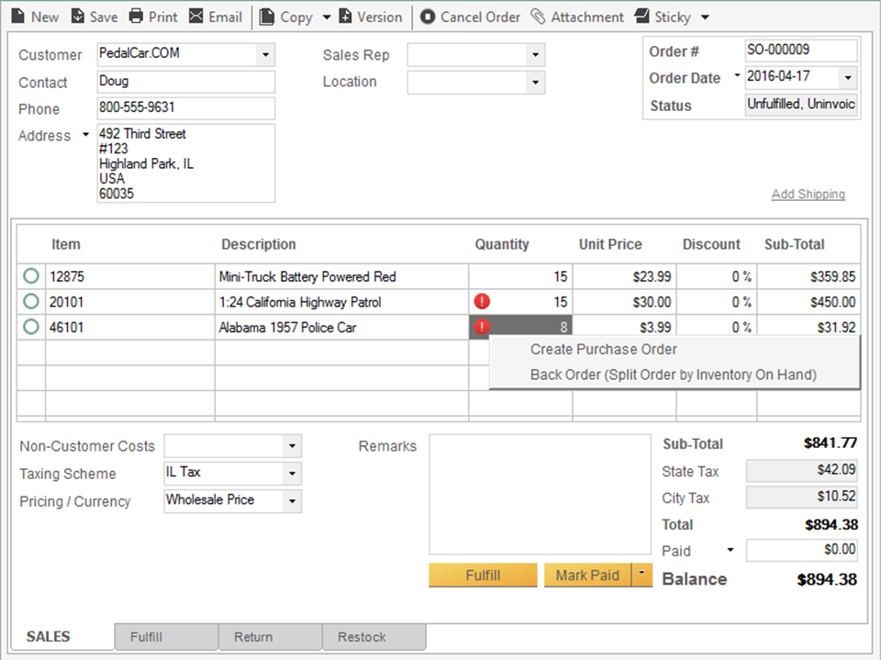Expand the Location dropdown
881x660 pixels.
(x=535, y=83)
